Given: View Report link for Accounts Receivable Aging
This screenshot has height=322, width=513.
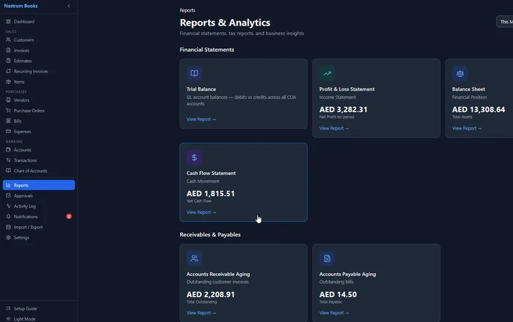Looking at the screenshot, I should click(x=202, y=313).
